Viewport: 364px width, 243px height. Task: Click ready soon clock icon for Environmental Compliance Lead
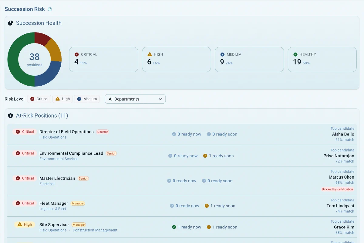[205, 156]
